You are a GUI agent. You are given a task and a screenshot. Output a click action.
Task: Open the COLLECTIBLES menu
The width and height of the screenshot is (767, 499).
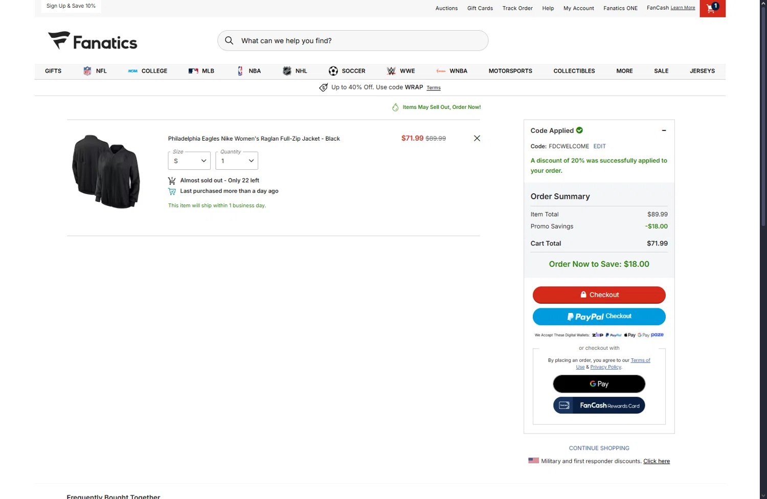pos(574,71)
